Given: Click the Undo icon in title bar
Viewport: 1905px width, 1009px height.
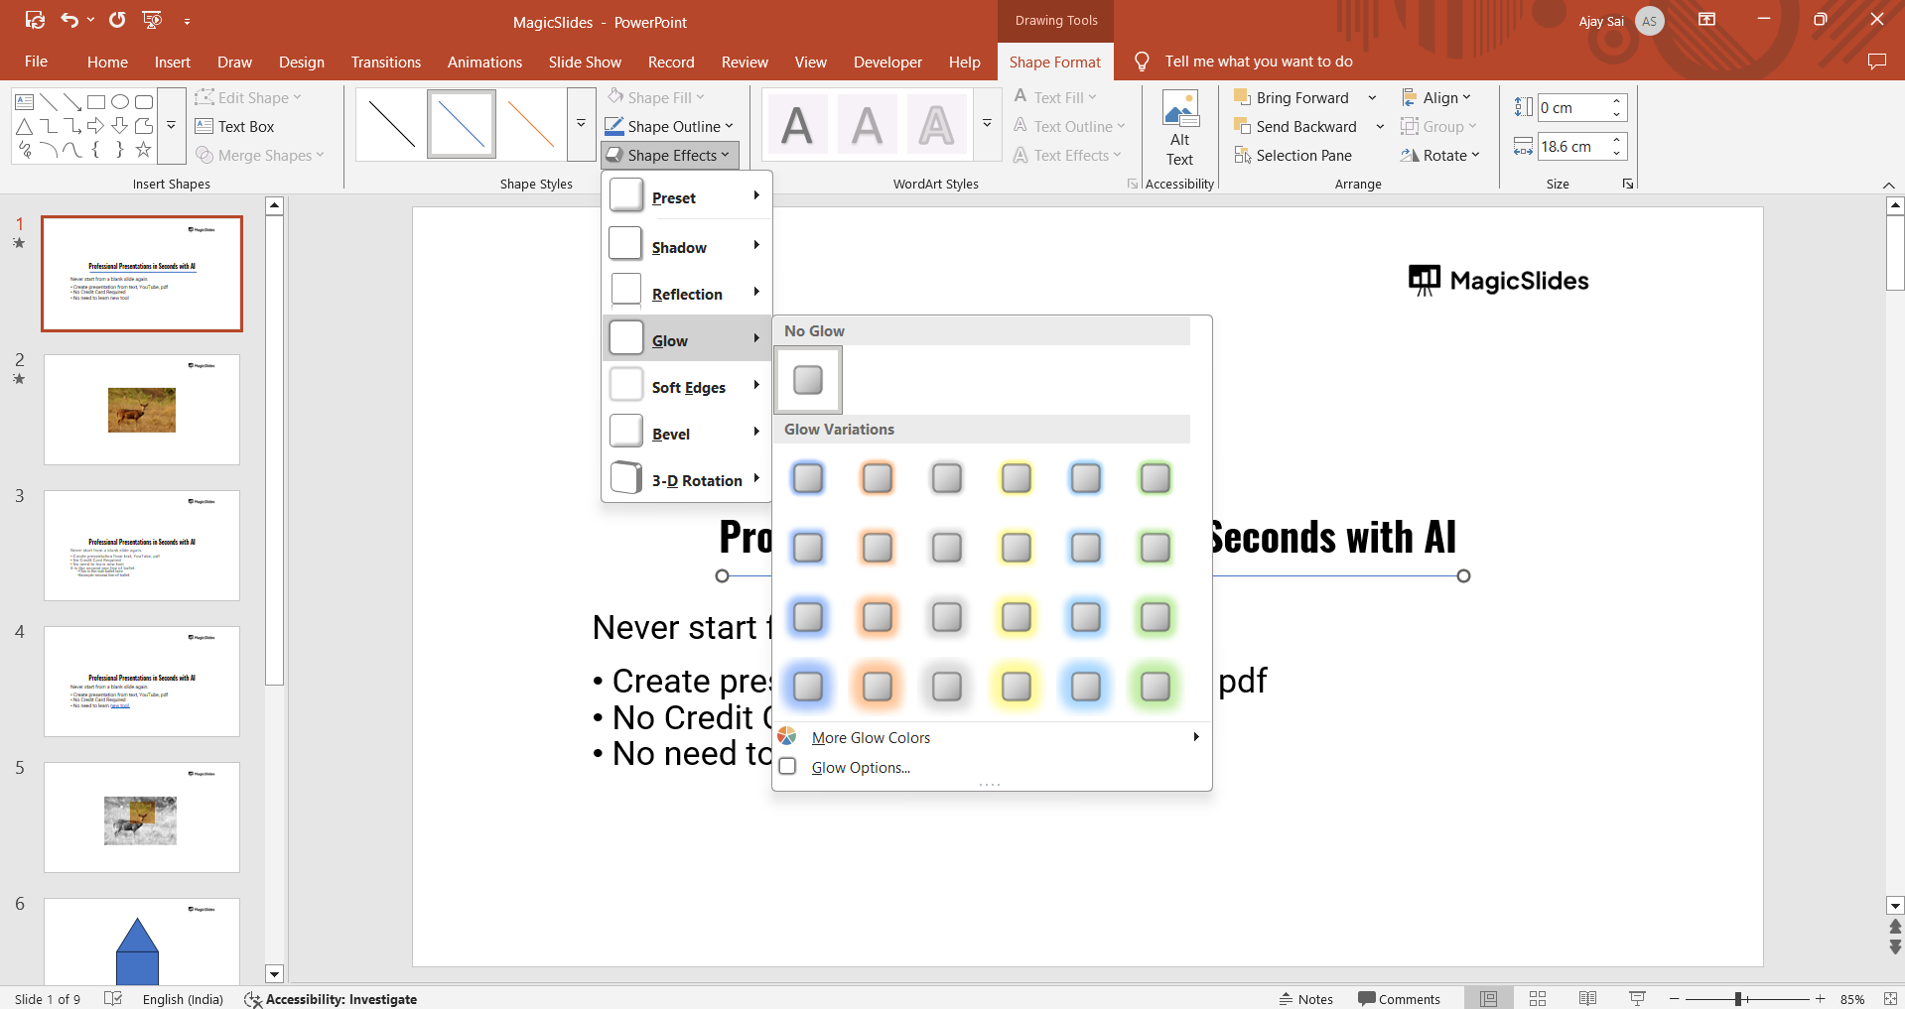Looking at the screenshot, I should click(68, 20).
